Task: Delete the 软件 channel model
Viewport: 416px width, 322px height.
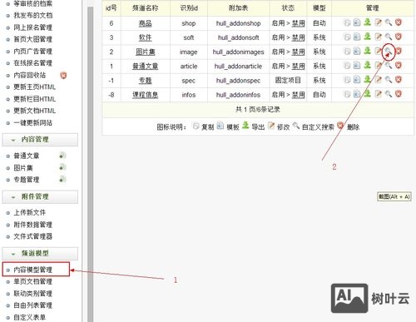Action: 399,37
